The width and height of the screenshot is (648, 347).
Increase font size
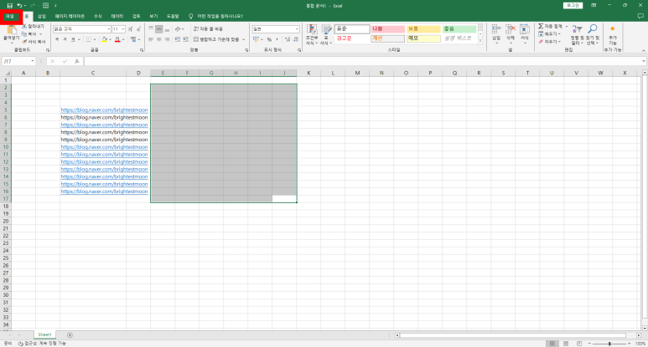pos(130,29)
